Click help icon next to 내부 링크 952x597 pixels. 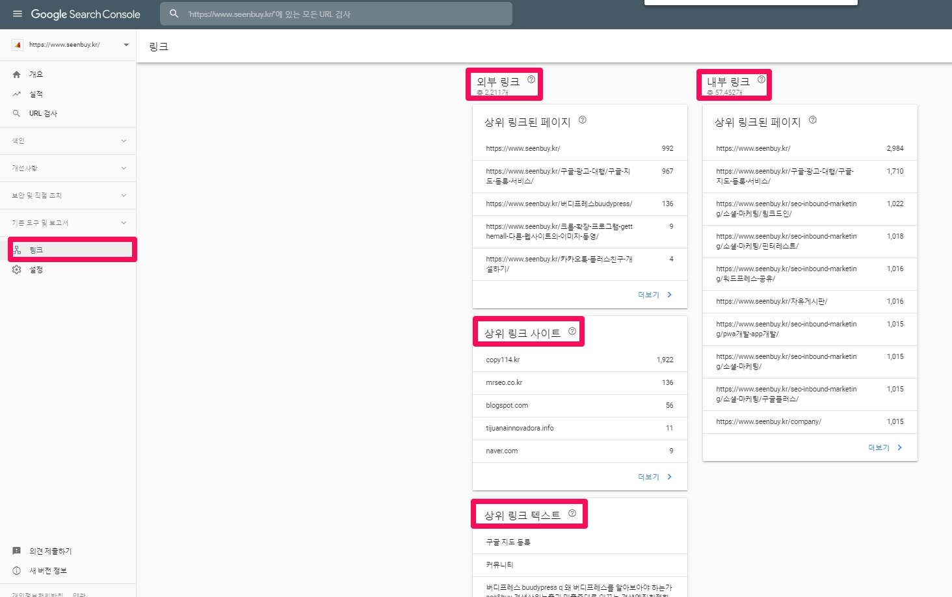[x=761, y=79]
